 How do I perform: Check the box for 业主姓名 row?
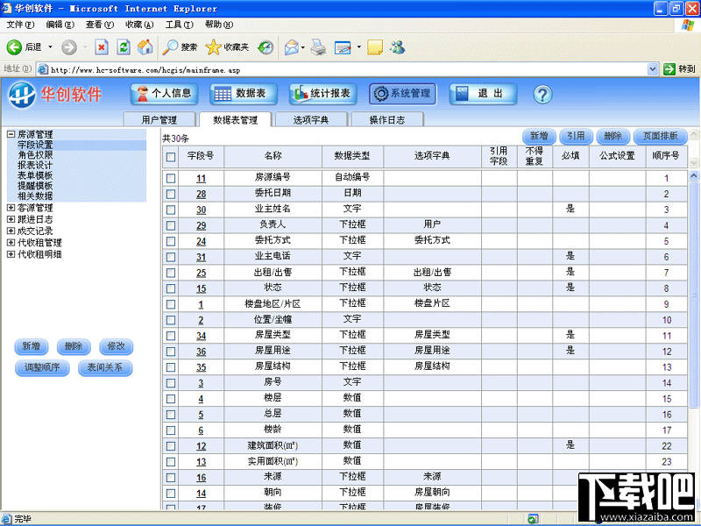click(171, 210)
